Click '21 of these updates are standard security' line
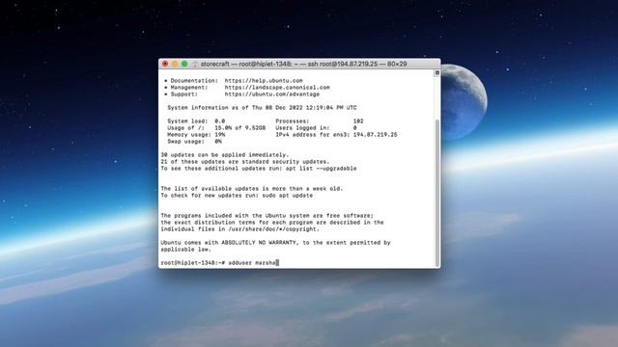Screen dimensions: 618x347 tap(244, 162)
